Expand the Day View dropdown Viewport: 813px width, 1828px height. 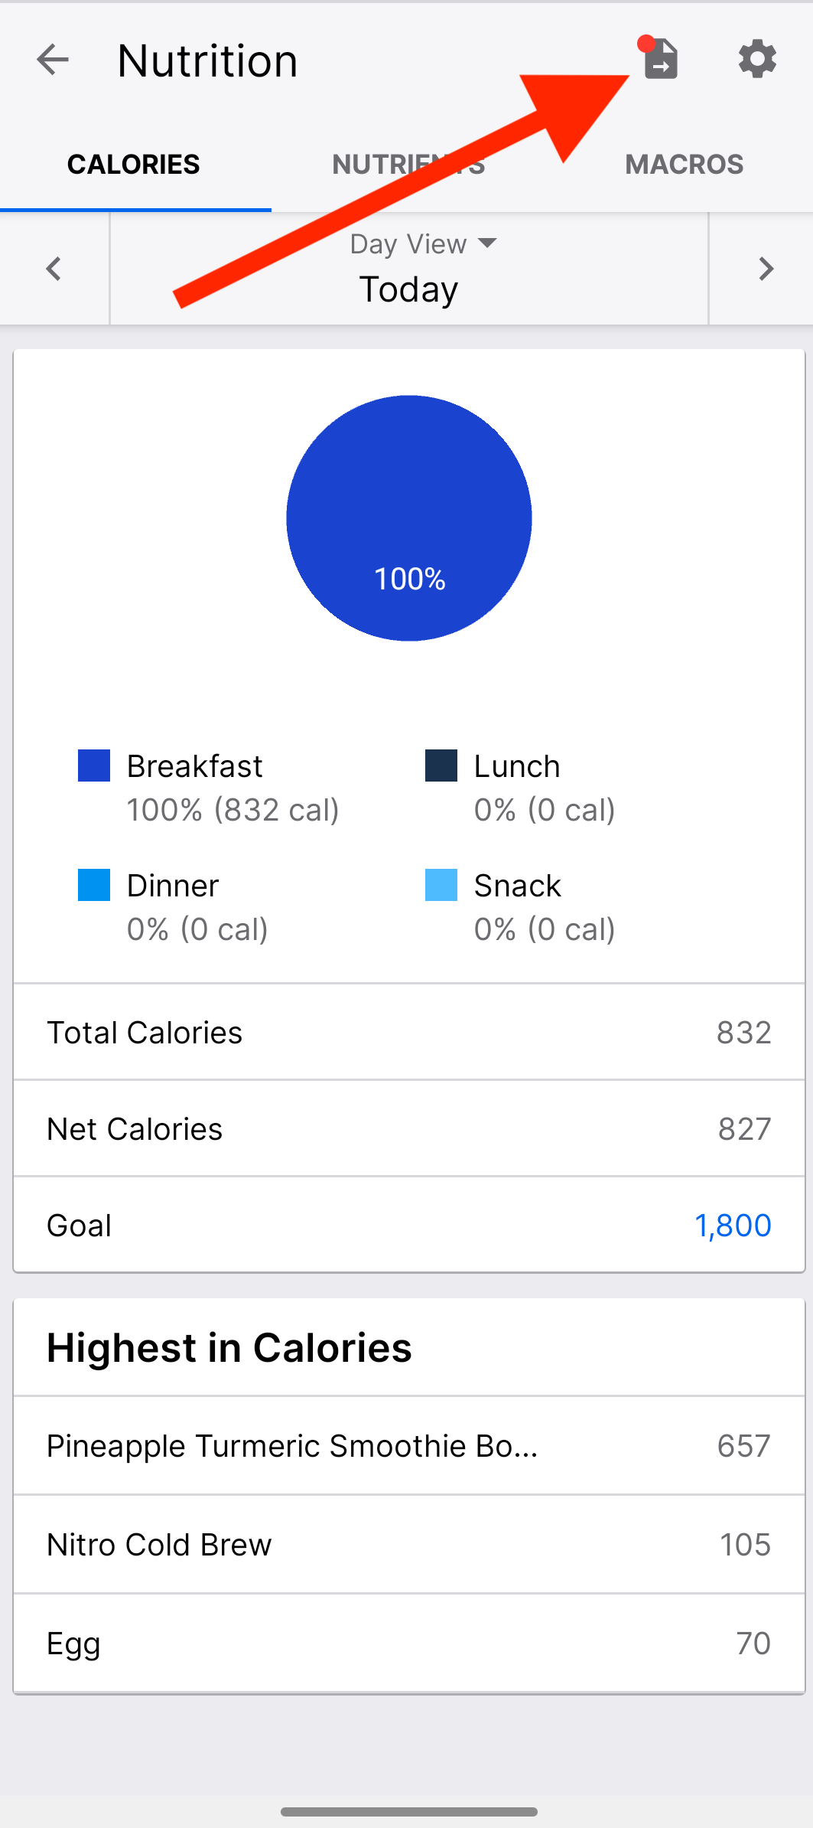(423, 244)
